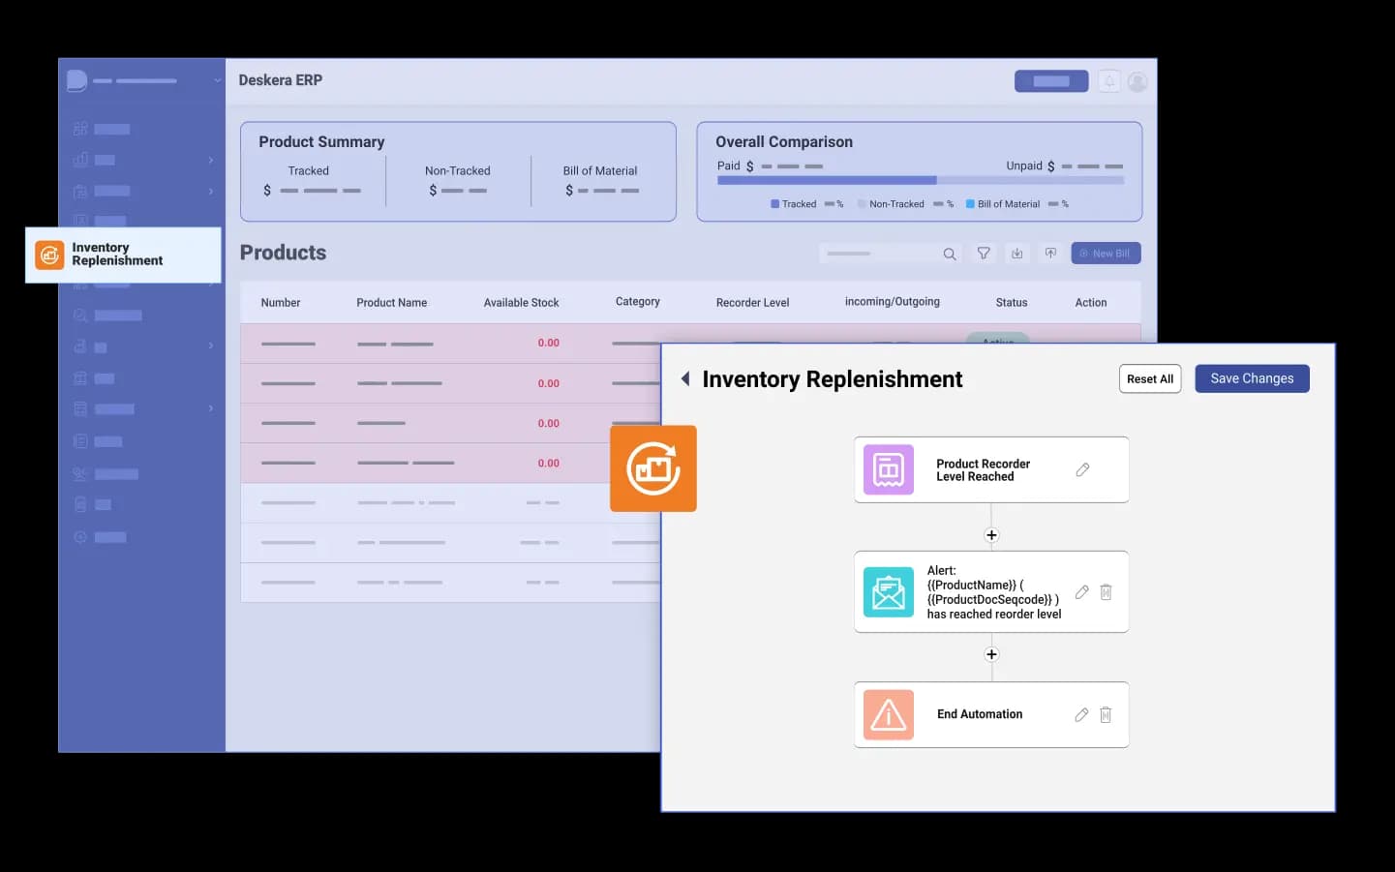
Task: Click the End Automation edit pencil icon
Action: (1081, 714)
